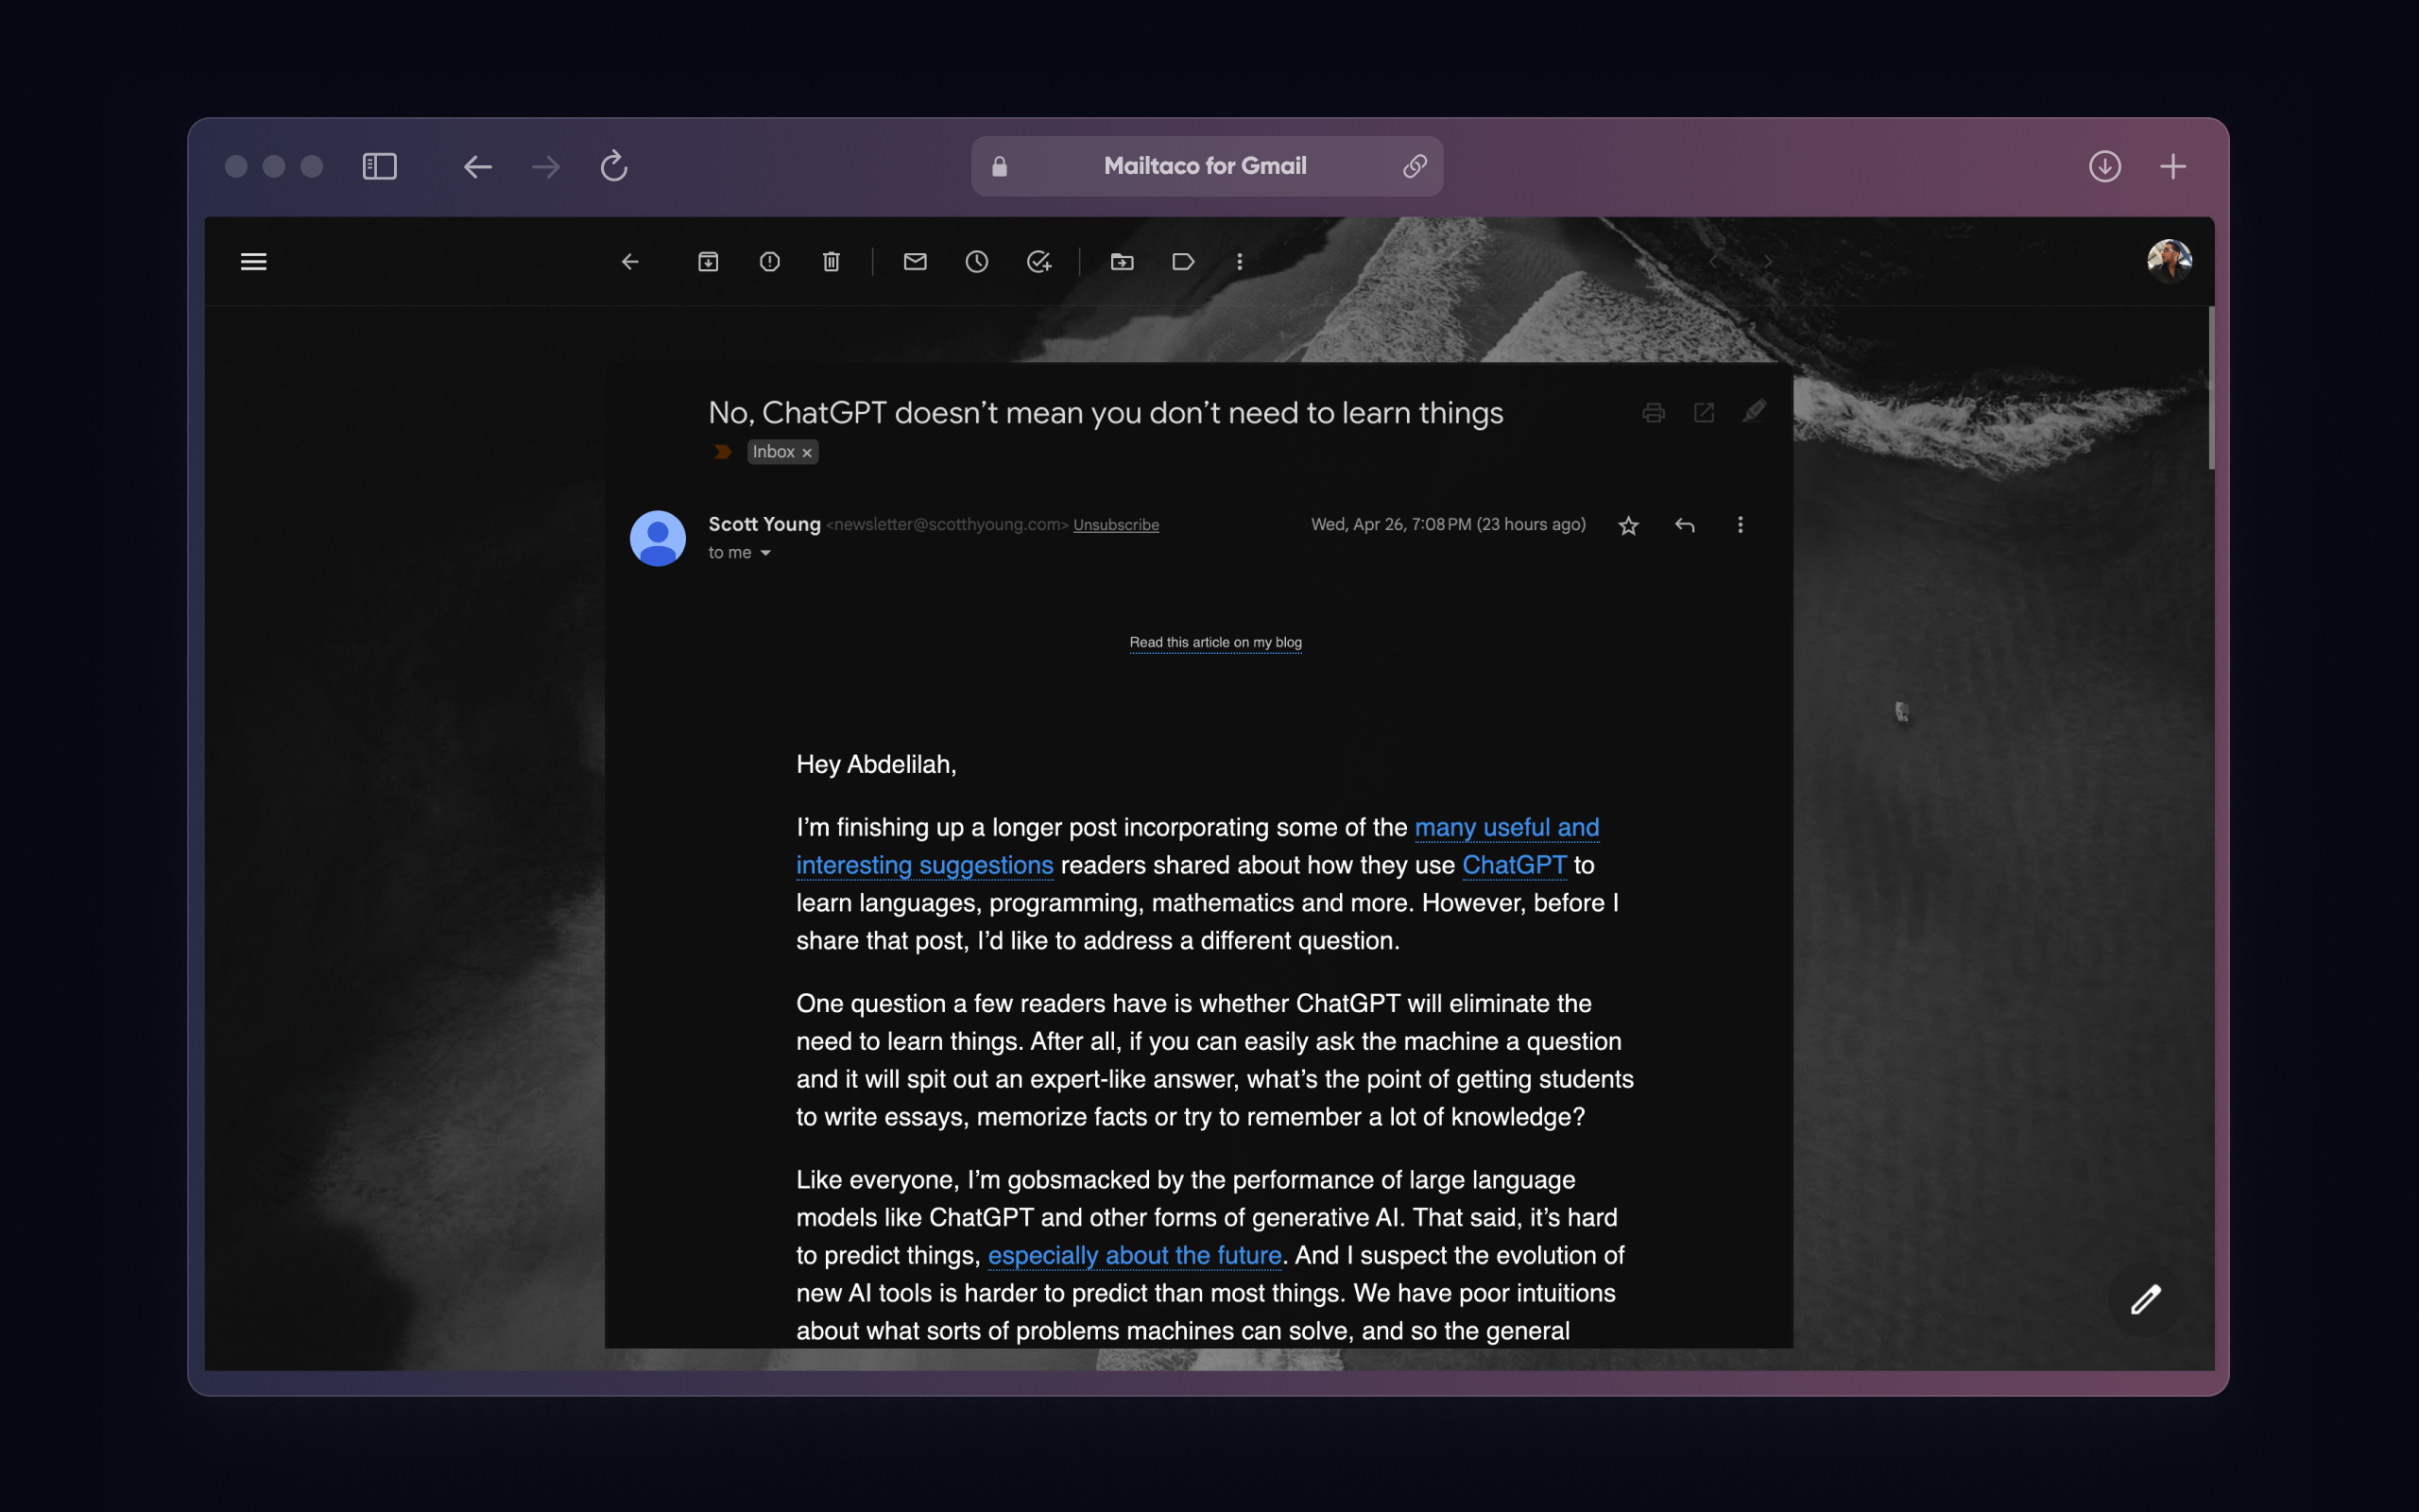Click Scott Young's sender avatar

click(658, 538)
